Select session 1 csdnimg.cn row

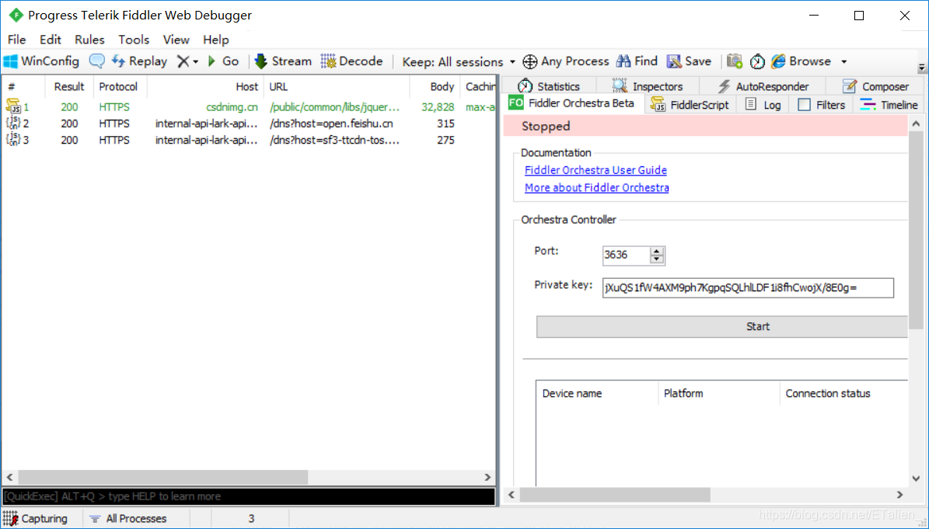[249, 107]
